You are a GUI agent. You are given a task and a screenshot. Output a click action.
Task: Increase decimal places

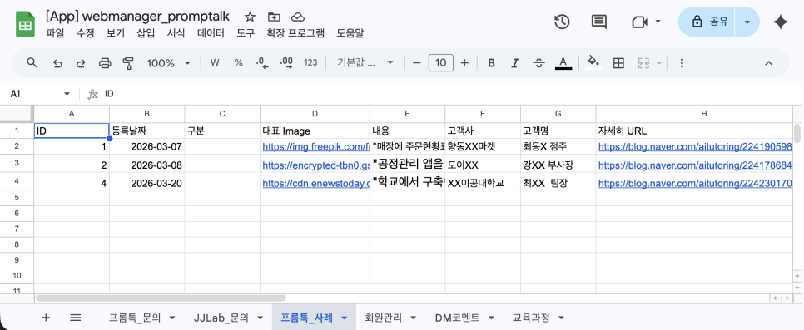[x=286, y=63]
